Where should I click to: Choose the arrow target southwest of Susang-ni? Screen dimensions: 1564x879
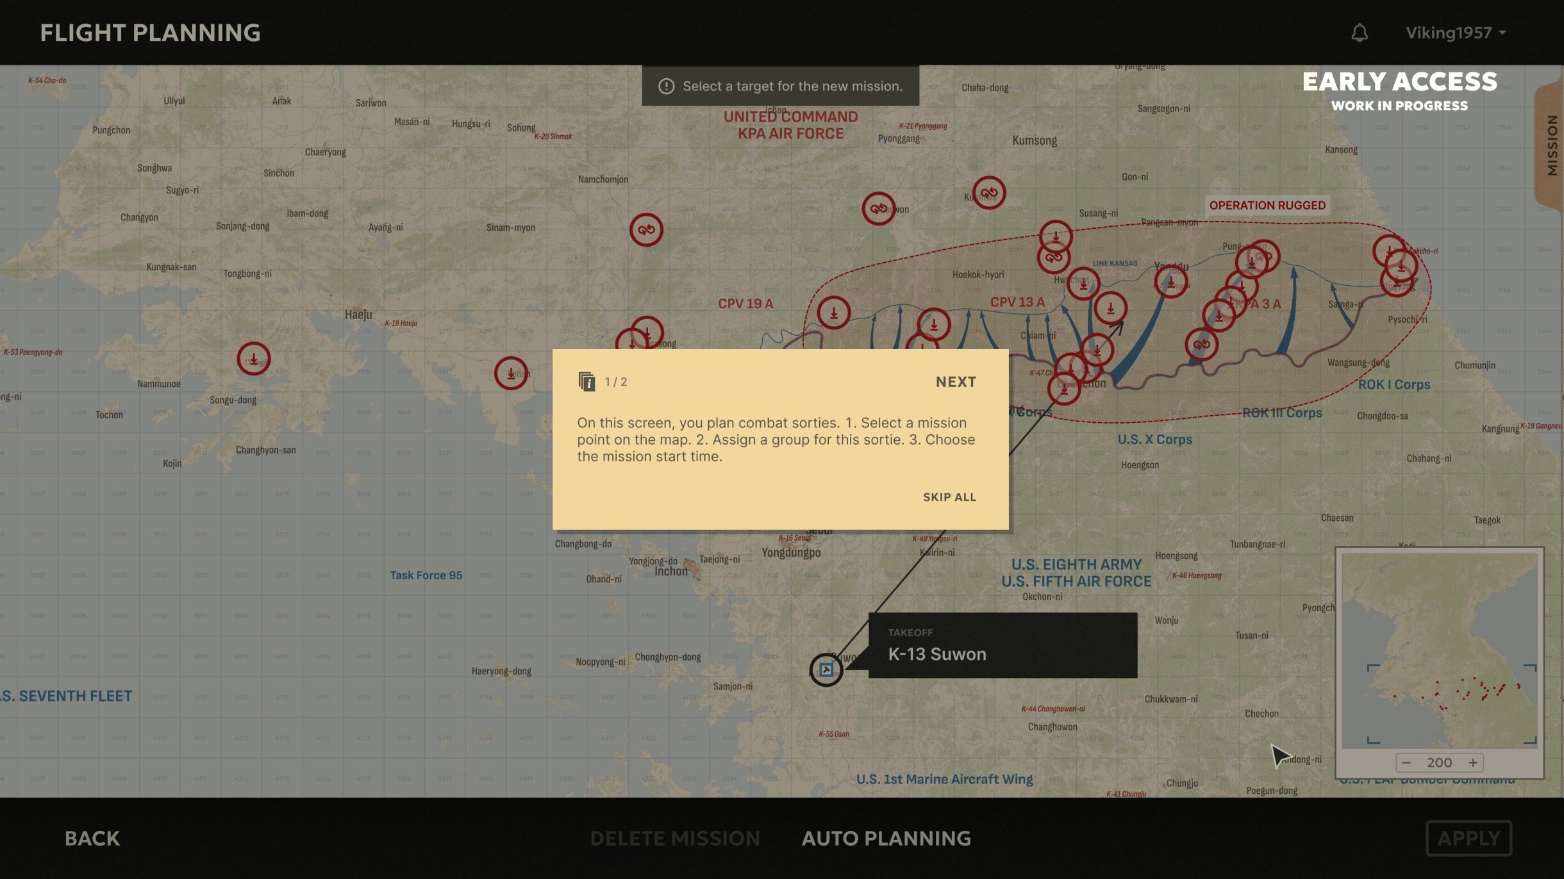(x=1056, y=236)
